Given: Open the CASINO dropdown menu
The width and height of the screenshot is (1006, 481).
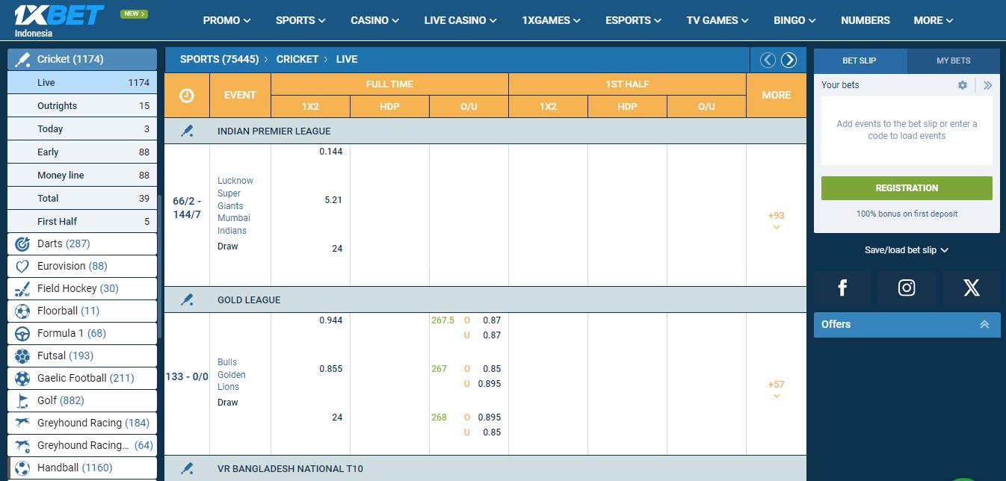Looking at the screenshot, I should click(x=374, y=20).
